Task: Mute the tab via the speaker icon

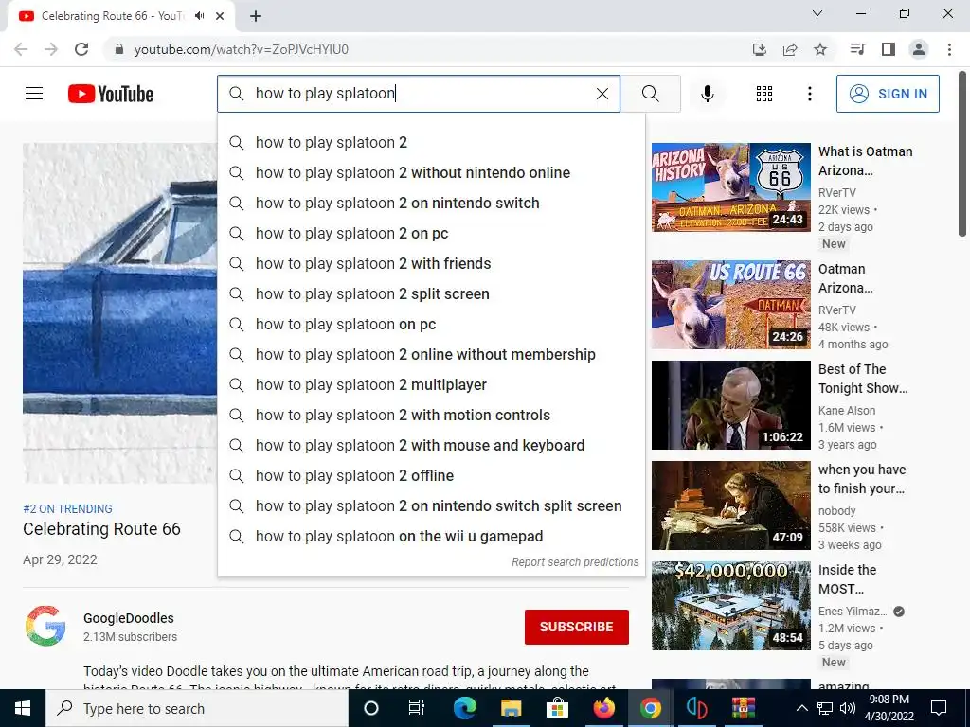Action: point(199,16)
